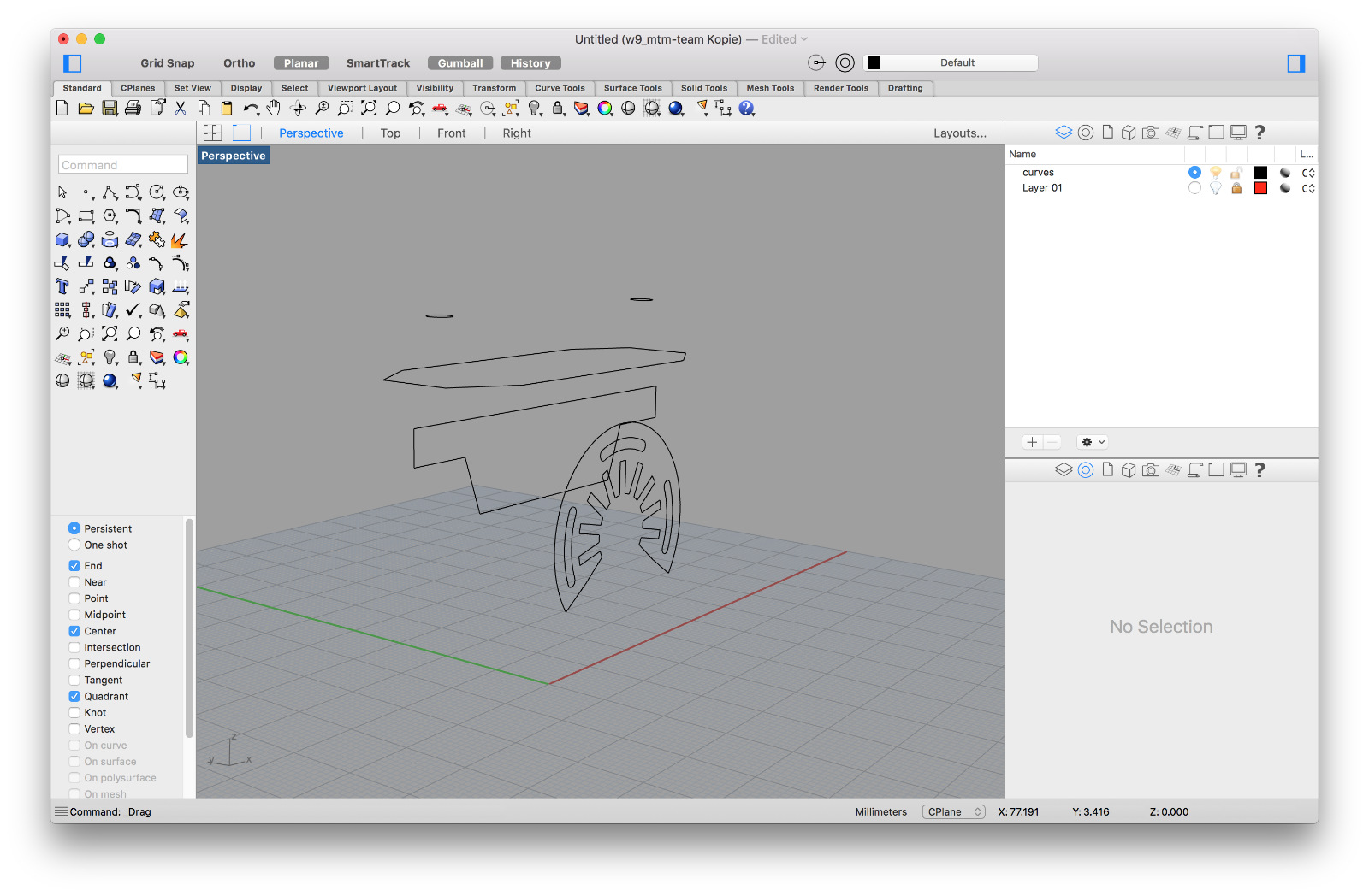Image resolution: width=1369 pixels, height=896 pixels.
Task: Enable the Perpendicular object snap
Action: (x=74, y=663)
